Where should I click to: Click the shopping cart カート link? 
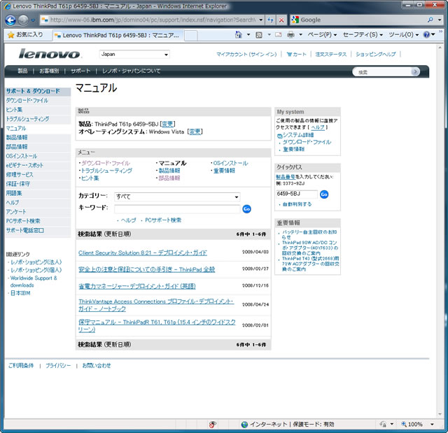(296, 55)
